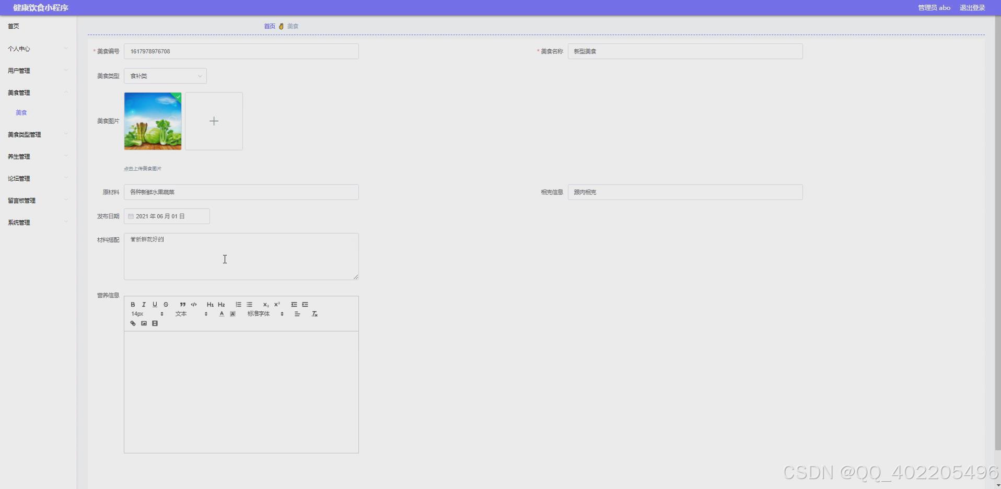Apply bold formatting in the editor
The width and height of the screenshot is (1001, 489).
(x=133, y=305)
